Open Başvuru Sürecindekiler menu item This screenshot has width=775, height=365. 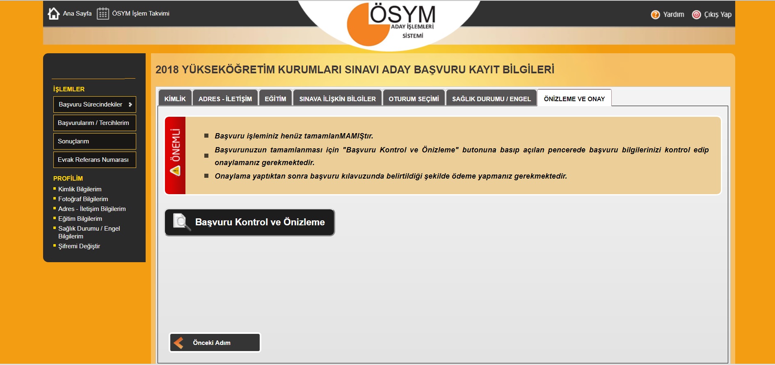point(94,104)
